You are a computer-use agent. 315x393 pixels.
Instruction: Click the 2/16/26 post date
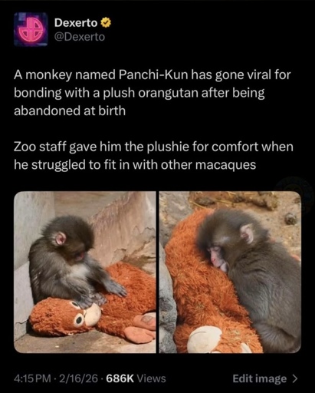[x=78, y=378]
